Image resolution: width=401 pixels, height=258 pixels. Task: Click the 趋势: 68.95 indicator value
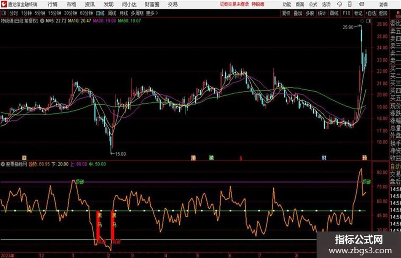[39, 164]
